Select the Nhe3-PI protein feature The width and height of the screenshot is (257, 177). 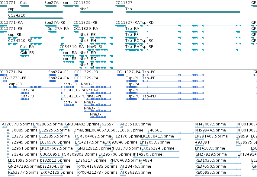(98, 117)
